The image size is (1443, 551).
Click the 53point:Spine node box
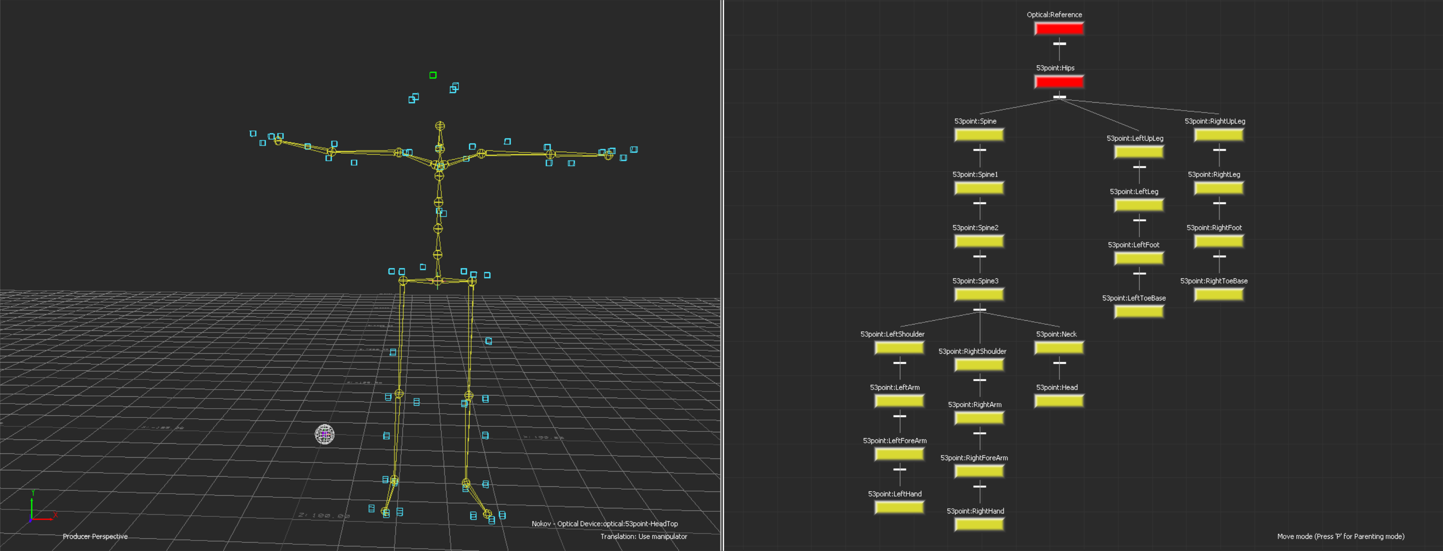pyautogui.click(x=979, y=135)
